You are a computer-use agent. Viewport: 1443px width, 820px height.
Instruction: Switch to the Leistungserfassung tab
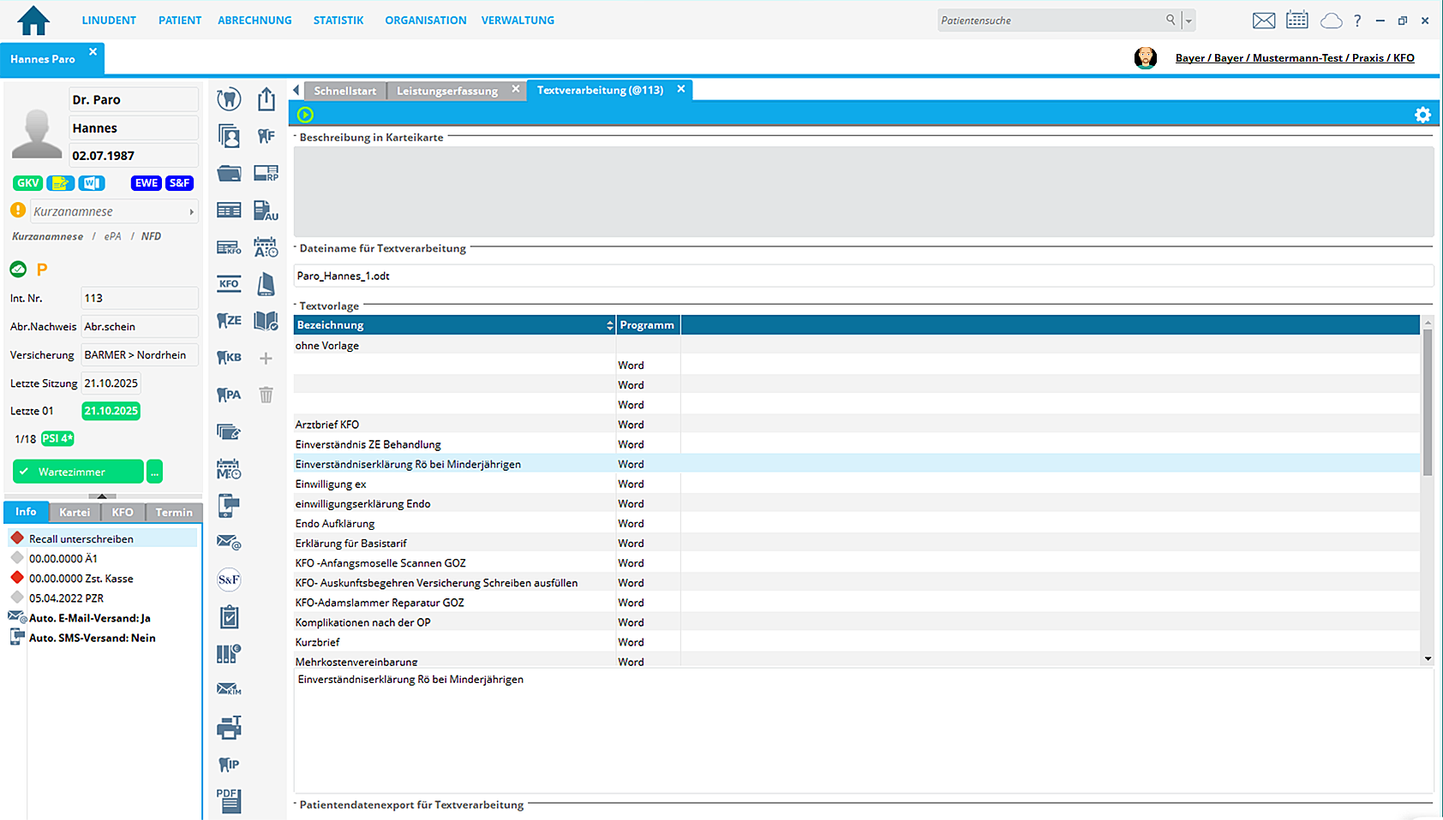click(446, 91)
